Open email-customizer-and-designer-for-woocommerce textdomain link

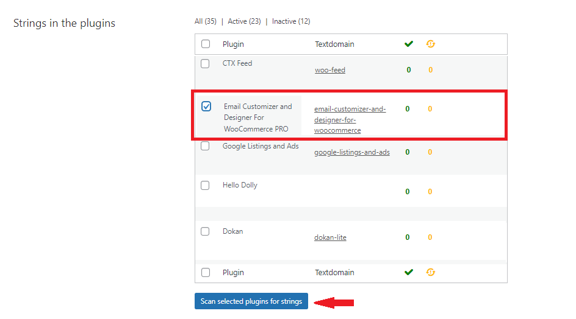pyautogui.click(x=350, y=119)
